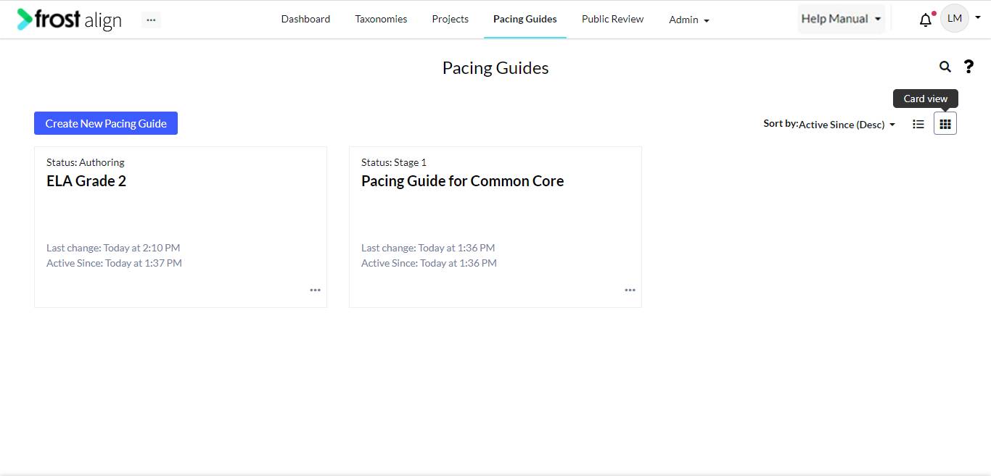Open the LM user avatar
The height and width of the screenshot is (476, 991).
pos(955,19)
